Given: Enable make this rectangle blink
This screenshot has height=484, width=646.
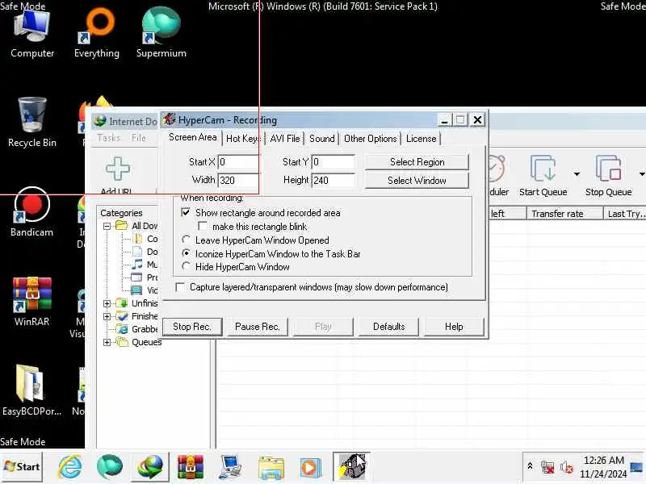Looking at the screenshot, I should pyautogui.click(x=203, y=226).
